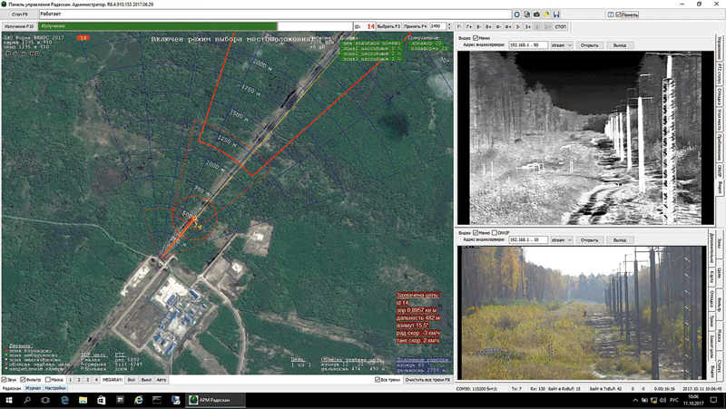This screenshot has height=409, width=726.
Task: Open stream dropdown in lower video panel
Action: coord(562,240)
